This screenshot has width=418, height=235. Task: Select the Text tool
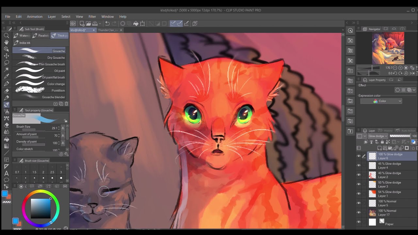(6, 173)
